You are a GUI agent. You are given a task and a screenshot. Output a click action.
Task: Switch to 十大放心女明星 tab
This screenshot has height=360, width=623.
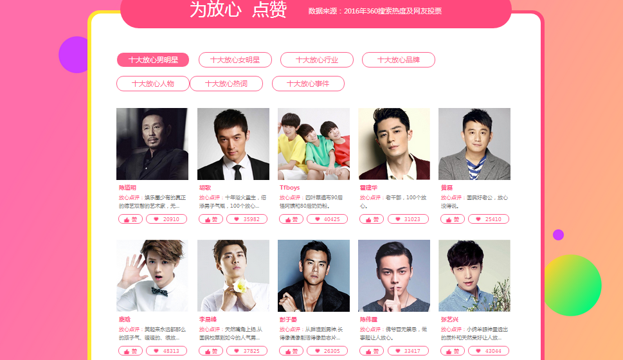pyautogui.click(x=235, y=60)
